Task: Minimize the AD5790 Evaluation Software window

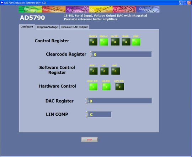Action: click(181, 2)
